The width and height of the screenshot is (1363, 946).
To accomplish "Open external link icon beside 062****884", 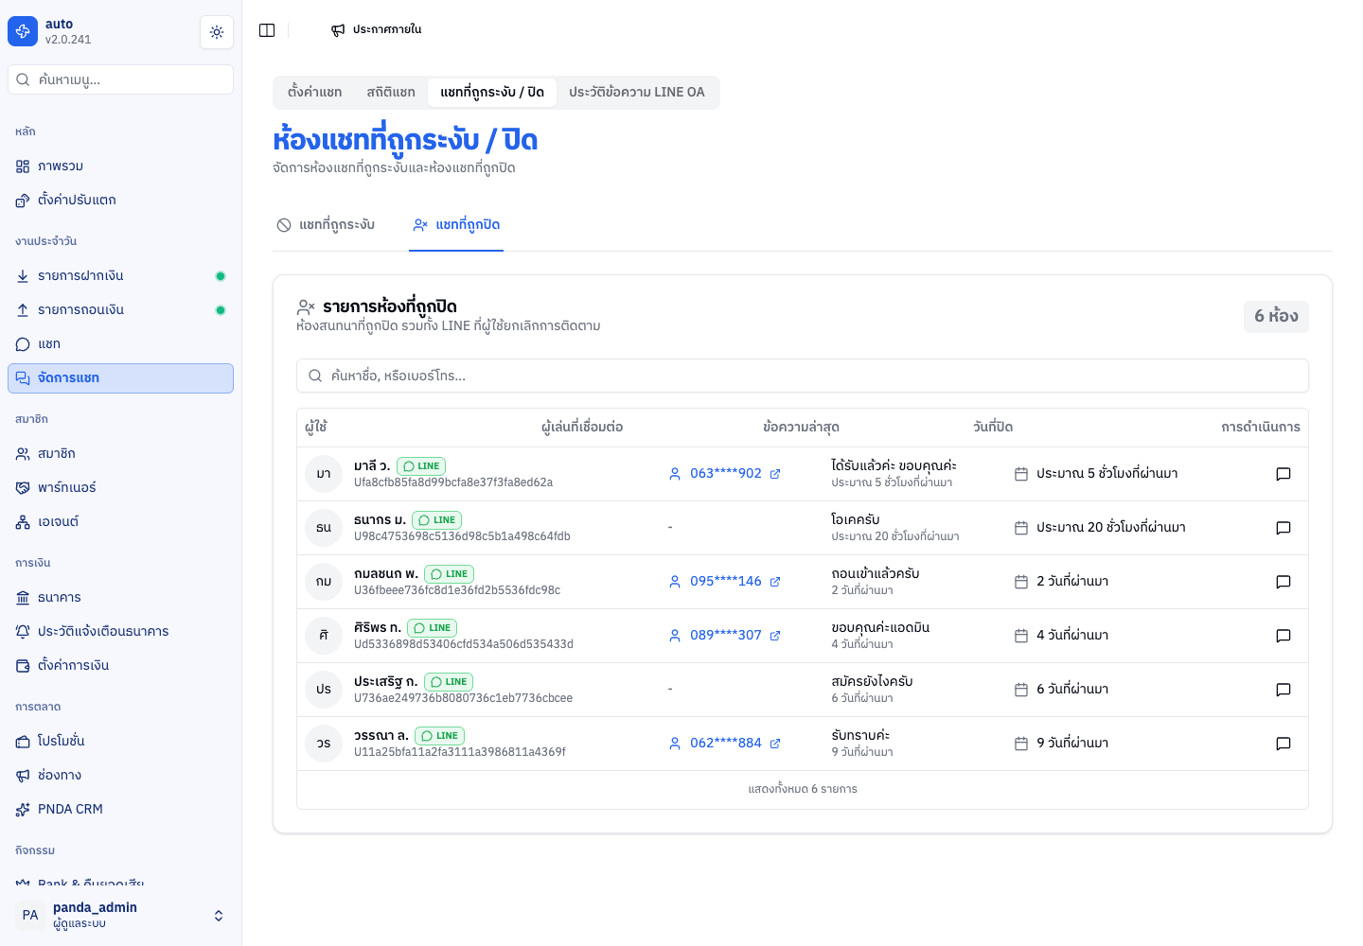I will click(x=775, y=744).
